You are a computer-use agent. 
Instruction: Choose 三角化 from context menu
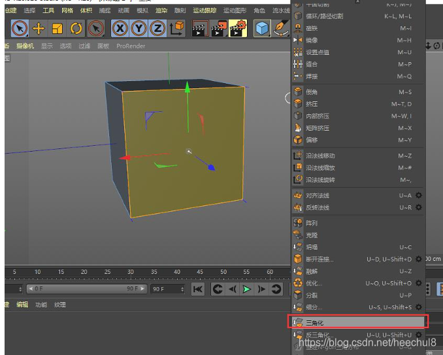(358, 322)
